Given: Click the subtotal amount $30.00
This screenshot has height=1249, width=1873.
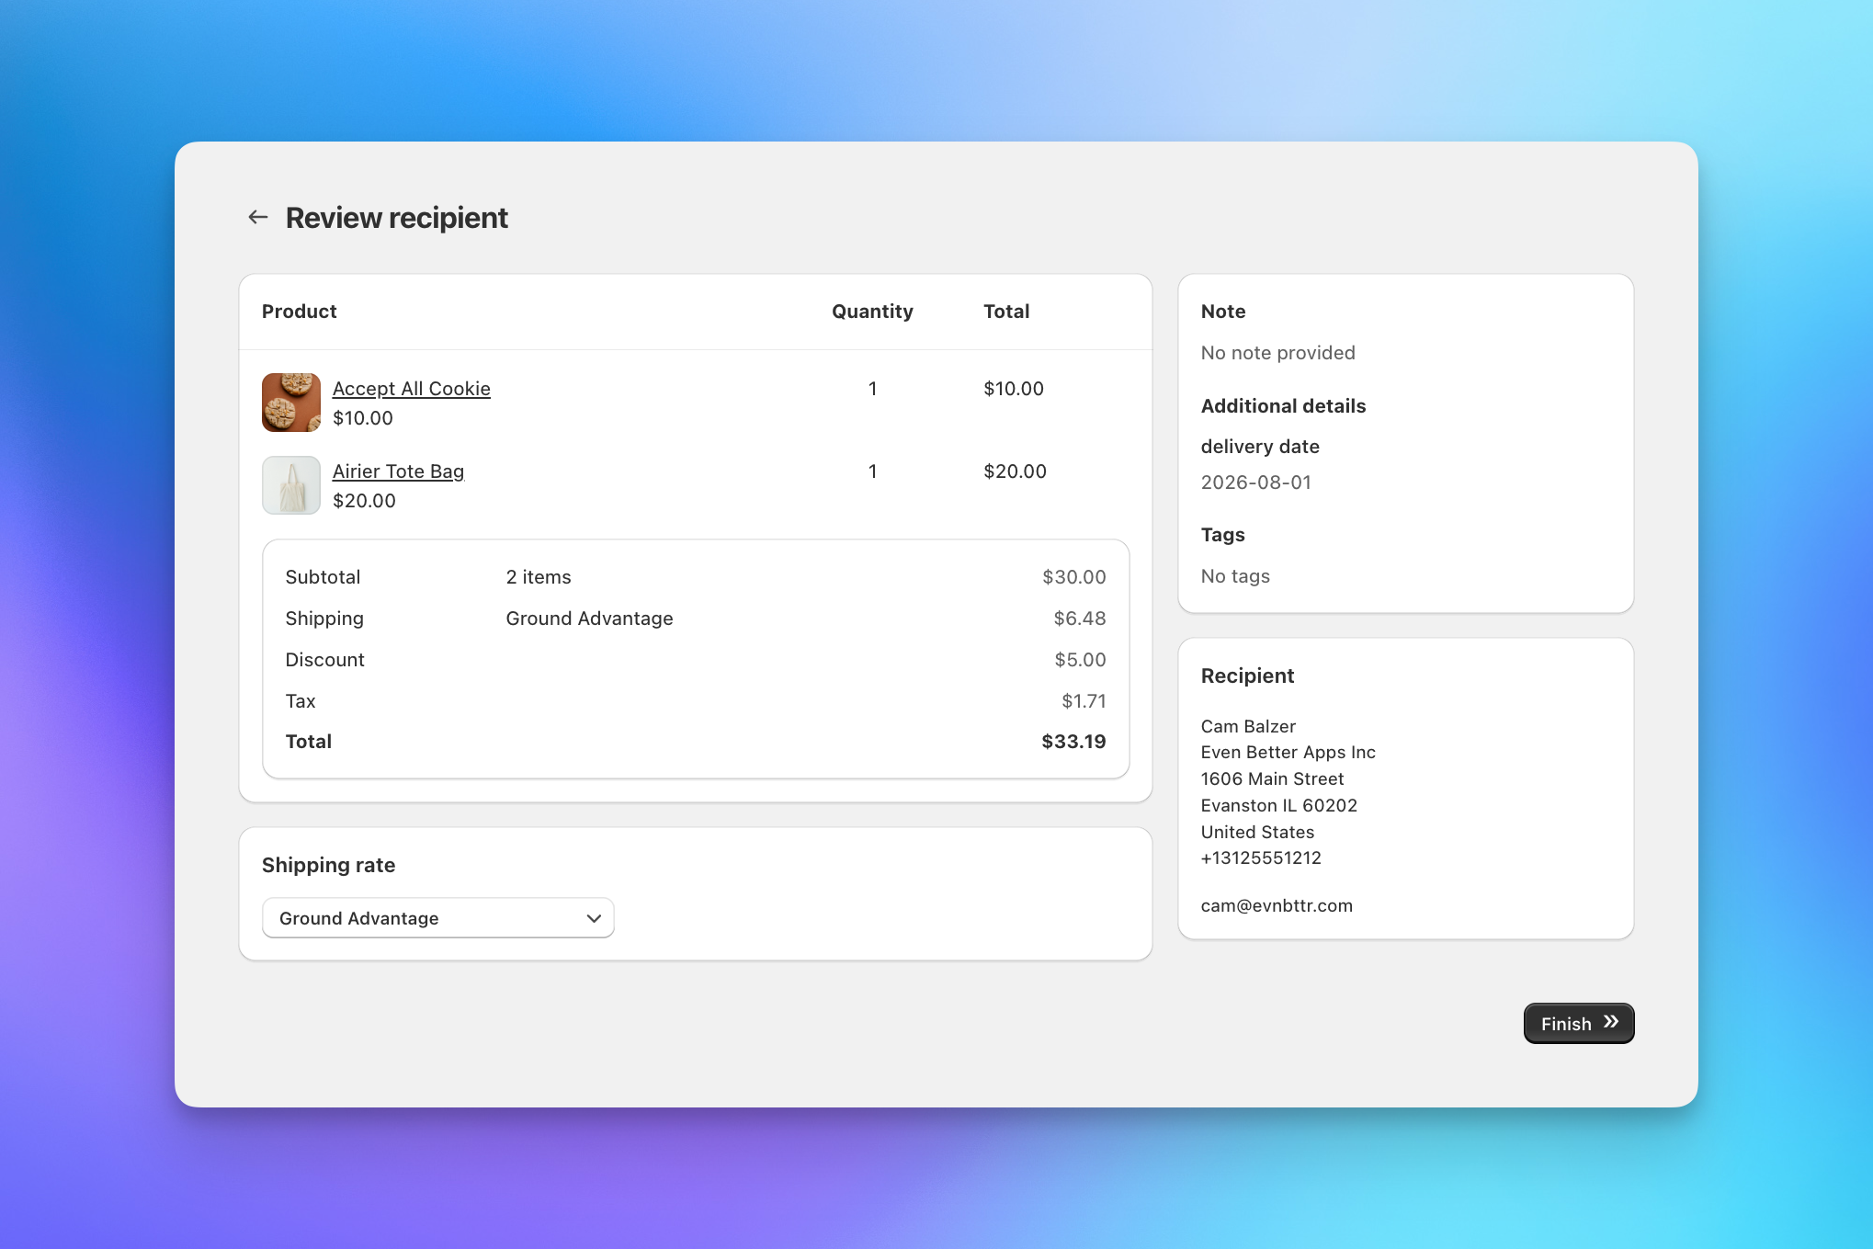Looking at the screenshot, I should pyautogui.click(x=1073, y=577).
